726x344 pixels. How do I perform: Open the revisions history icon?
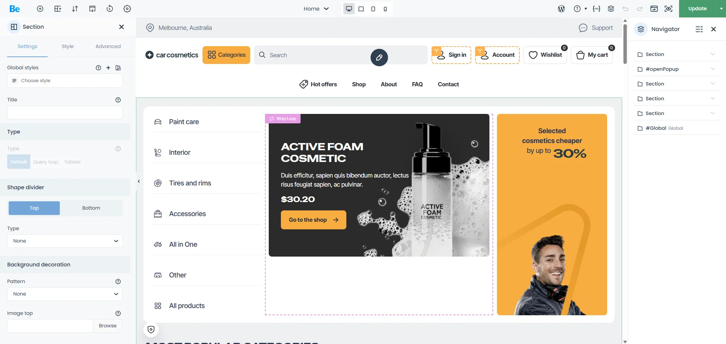110,9
